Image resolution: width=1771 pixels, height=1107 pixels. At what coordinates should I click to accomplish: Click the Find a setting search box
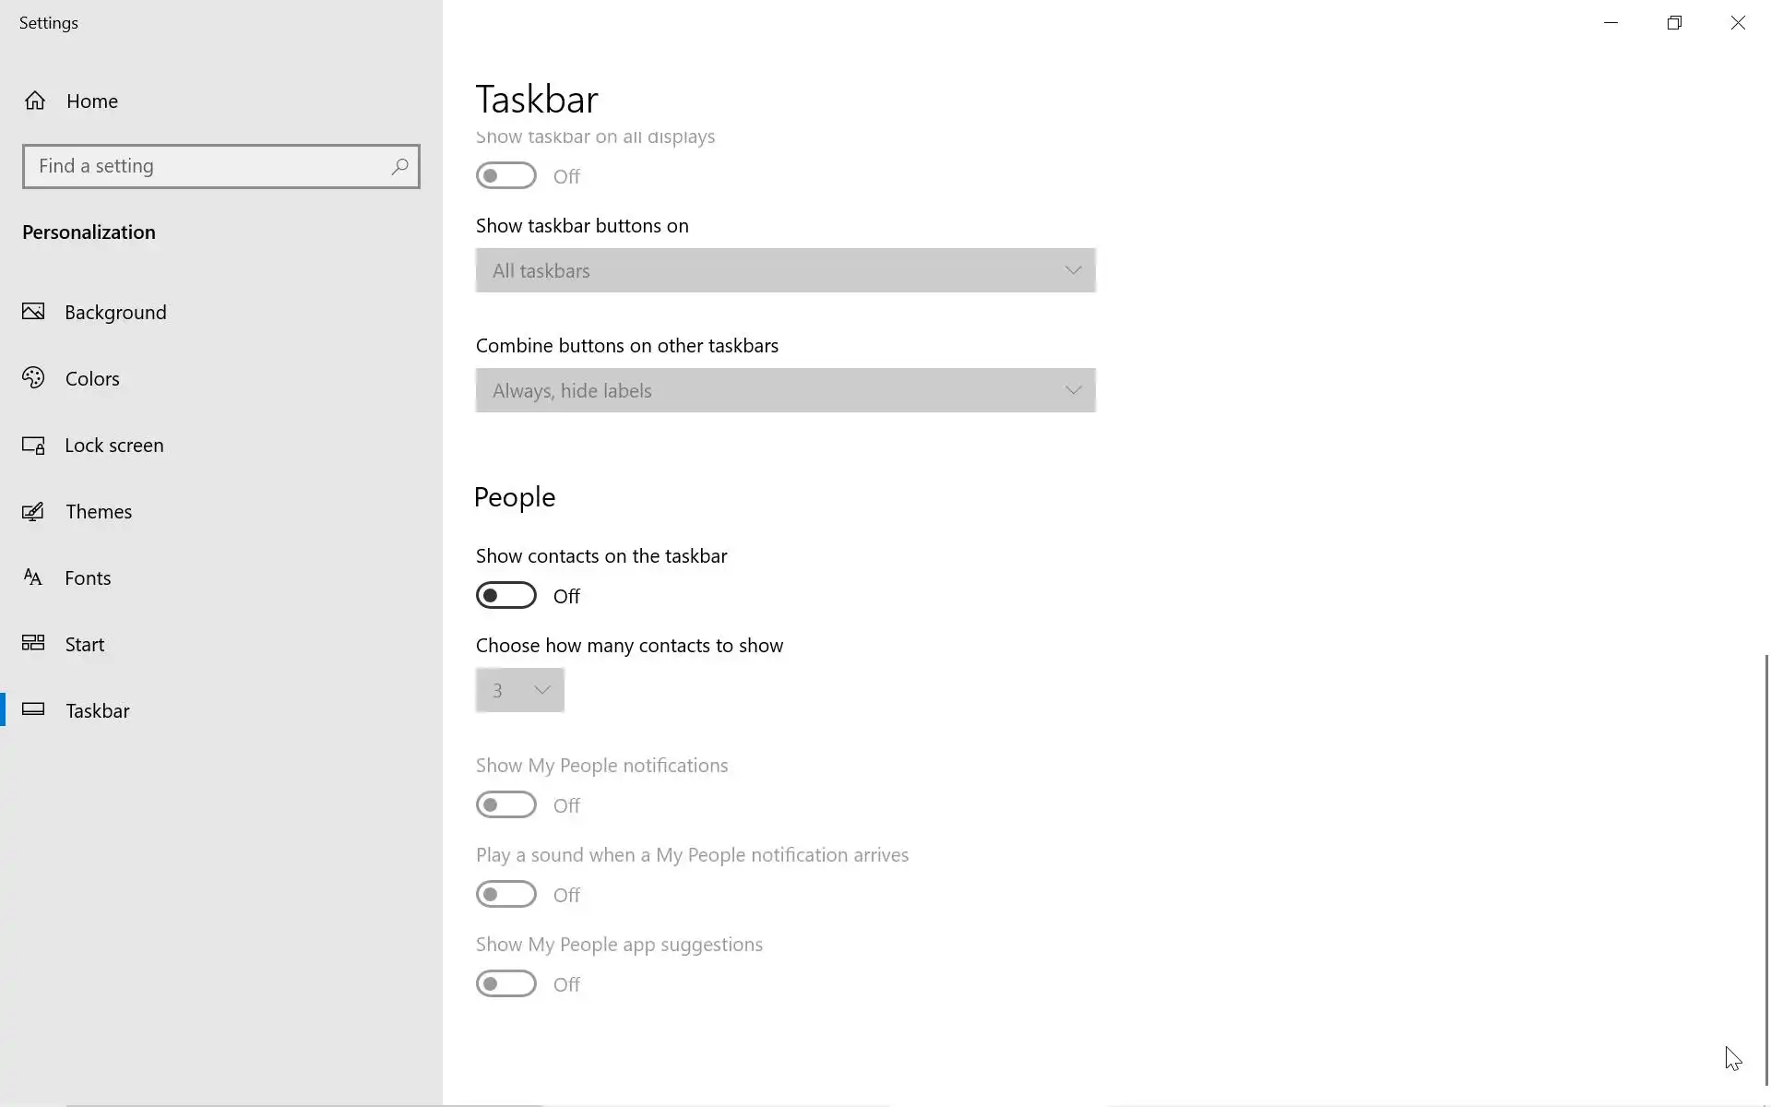coord(208,167)
